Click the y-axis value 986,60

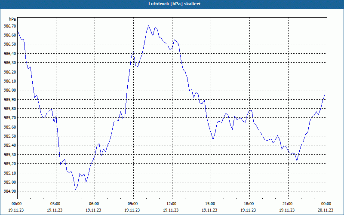click(x=10, y=35)
